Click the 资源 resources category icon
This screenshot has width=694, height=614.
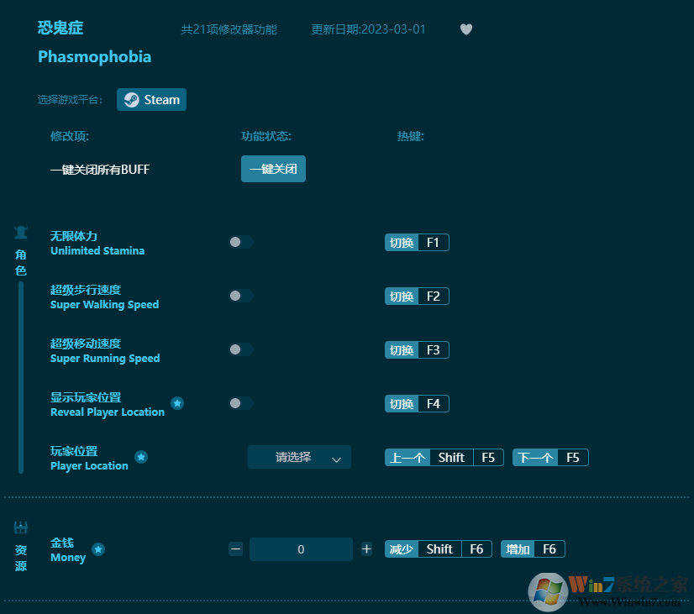(x=21, y=527)
